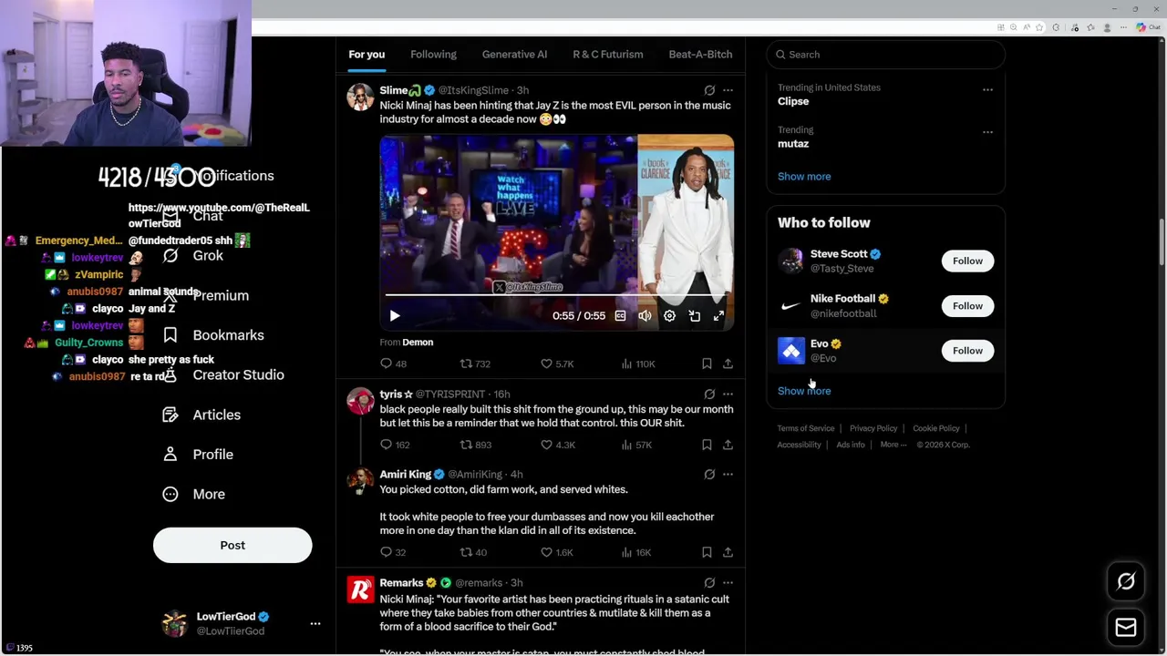
Task: Open Terms of Service link
Action: [x=806, y=428]
